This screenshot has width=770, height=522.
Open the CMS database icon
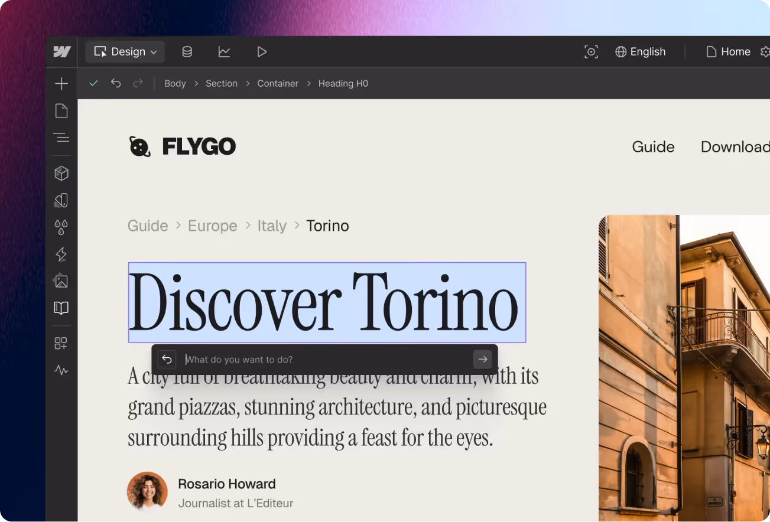[187, 52]
